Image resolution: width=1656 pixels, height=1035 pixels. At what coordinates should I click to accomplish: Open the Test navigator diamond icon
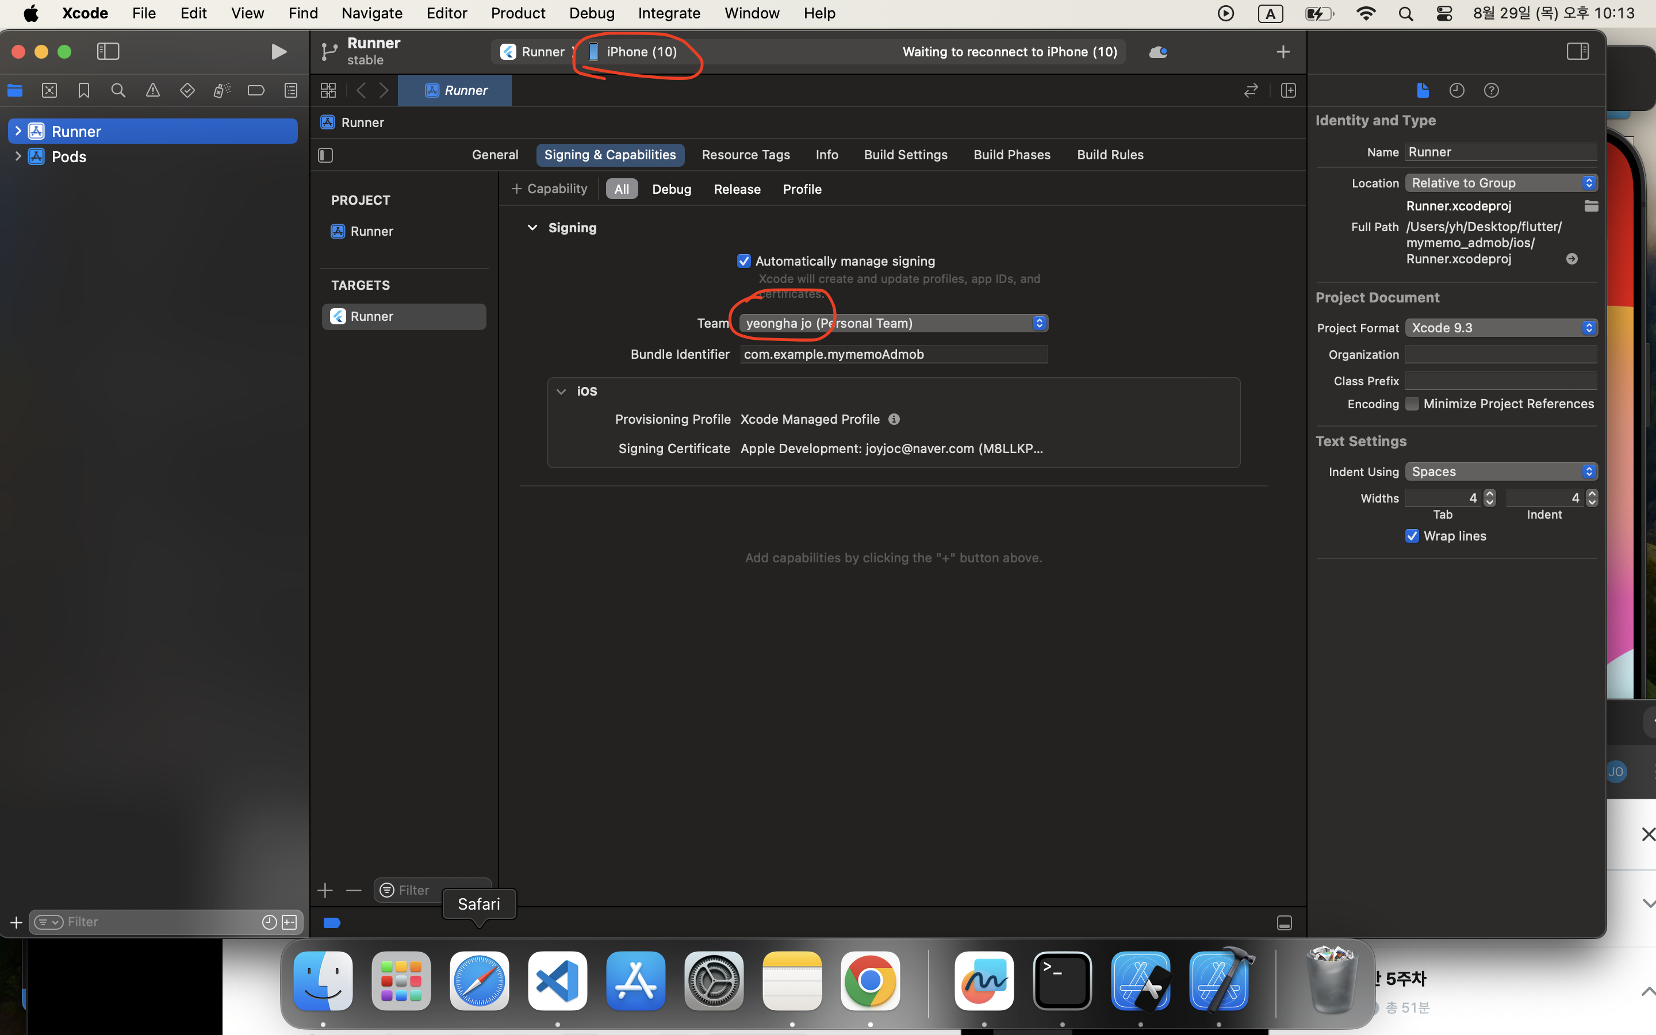[187, 90]
